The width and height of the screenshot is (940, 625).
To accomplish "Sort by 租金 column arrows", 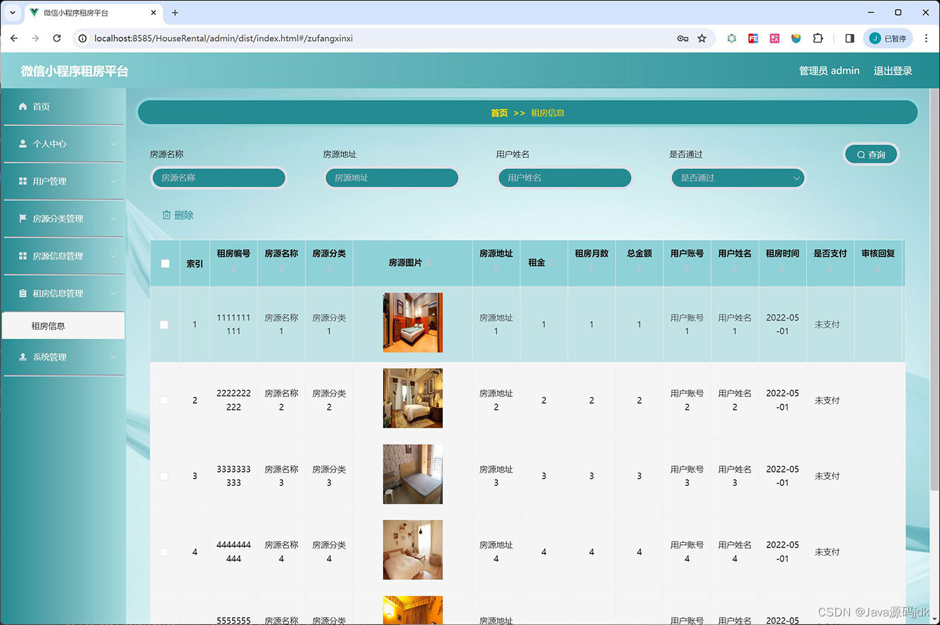I will (552, 263).
